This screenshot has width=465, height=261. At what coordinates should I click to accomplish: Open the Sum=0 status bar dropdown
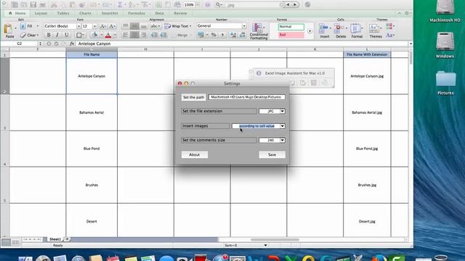click(x=265, y=245)
